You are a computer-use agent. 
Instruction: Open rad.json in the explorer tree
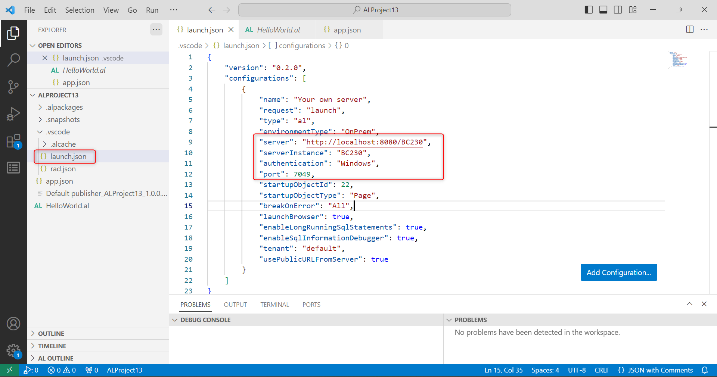pyautogui.click(x=63, y=169)
